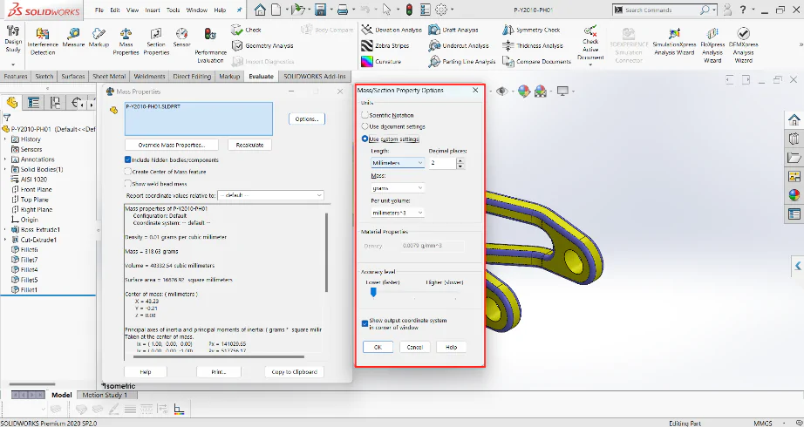This screenshot has width=804, height=427.
Task: Click the Rebuild traffic light icon
Action: click(409, 10)
